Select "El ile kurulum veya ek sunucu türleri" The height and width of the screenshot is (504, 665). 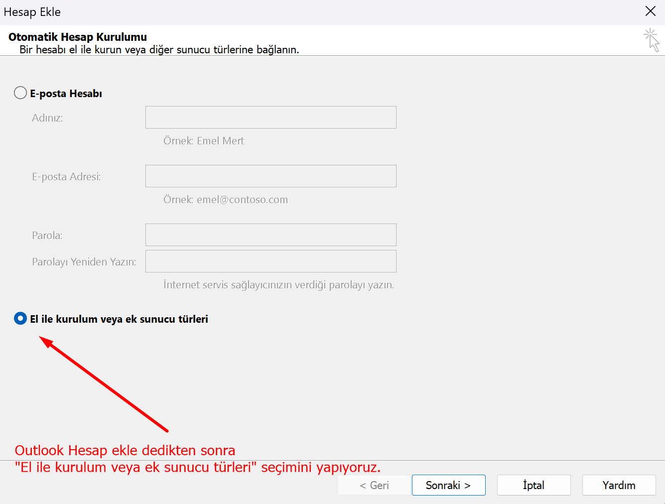[20, 318]
